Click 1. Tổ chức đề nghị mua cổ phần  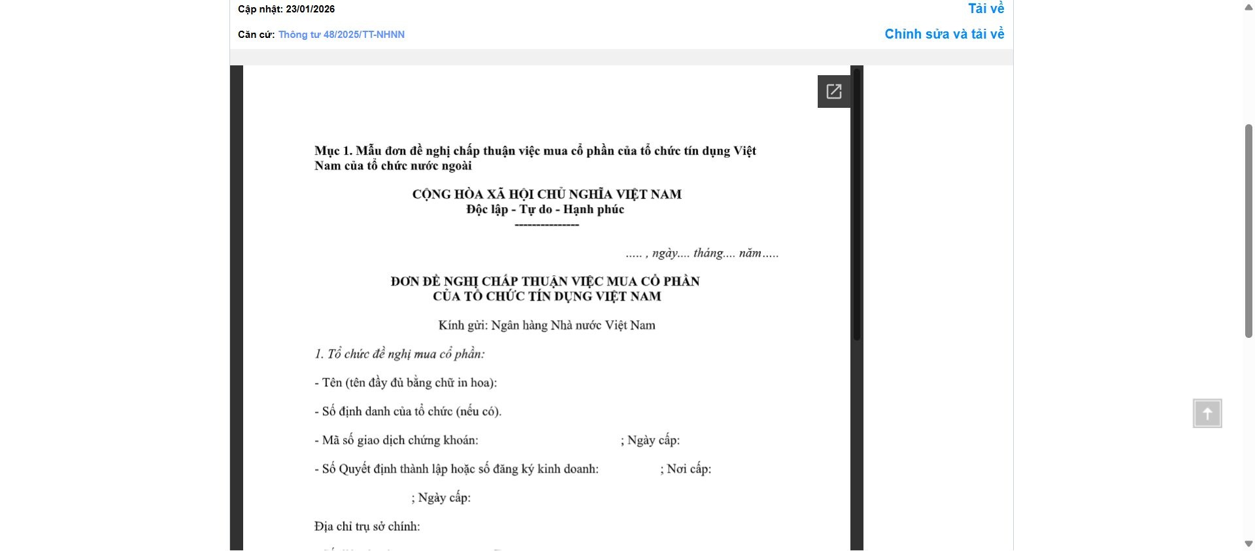tap(399, 354)
